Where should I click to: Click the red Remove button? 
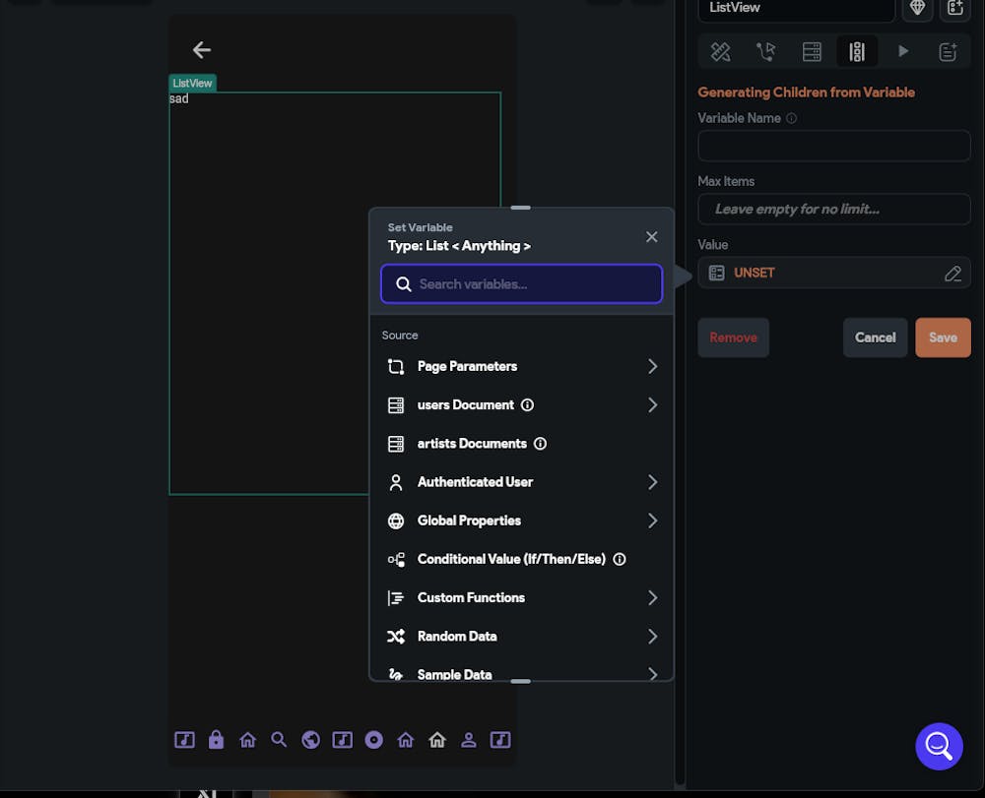[733, 338]
